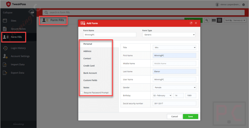Open the Gender dropdown showing Female
The width and height of the screenshot is (249, 128).
pyautogui.click(x=174, y=87)
